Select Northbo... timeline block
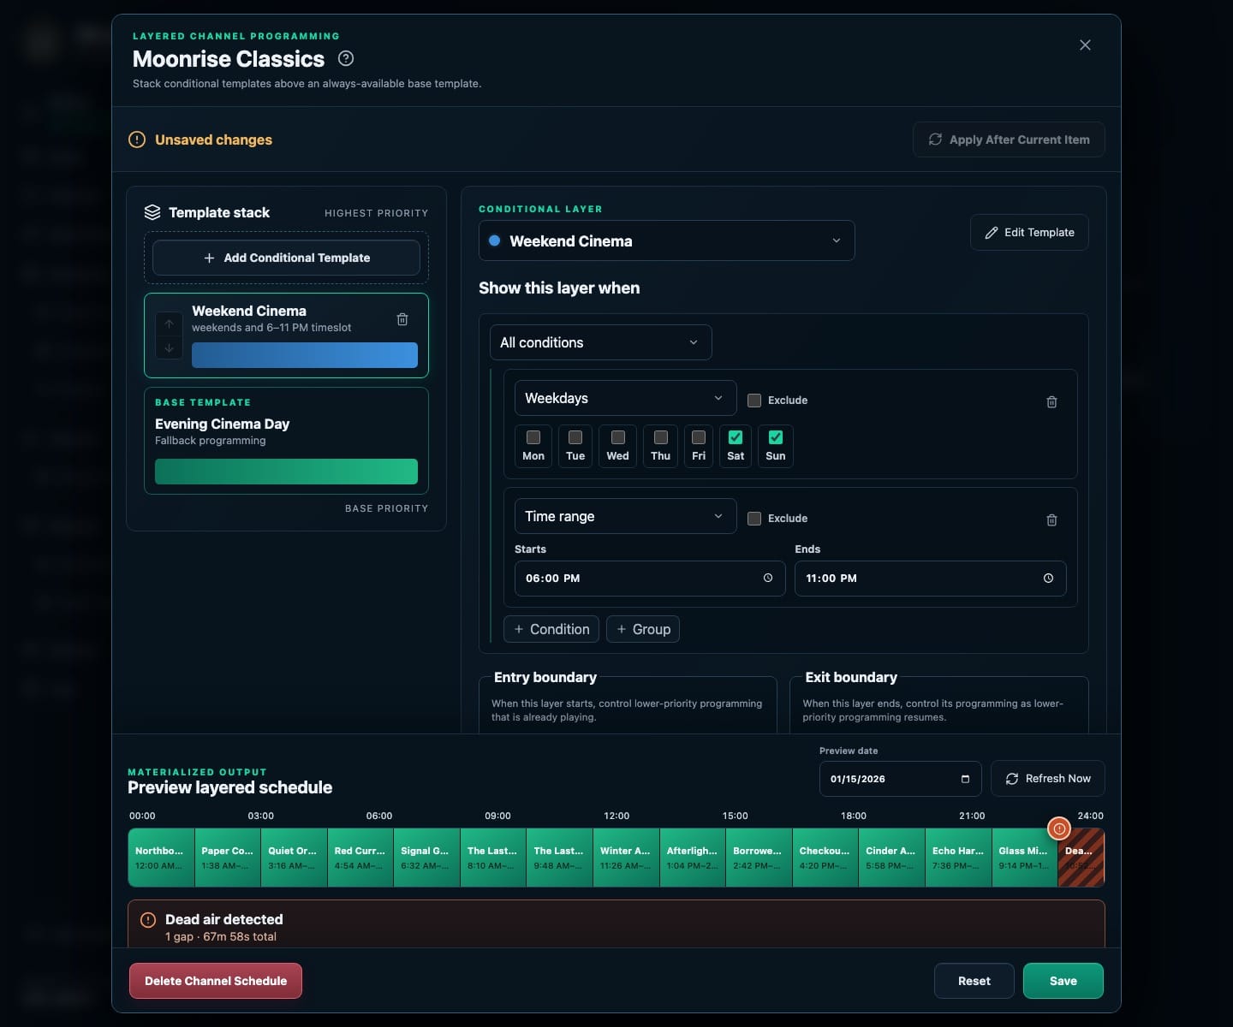The image size is (1233, 1027). 161,858
